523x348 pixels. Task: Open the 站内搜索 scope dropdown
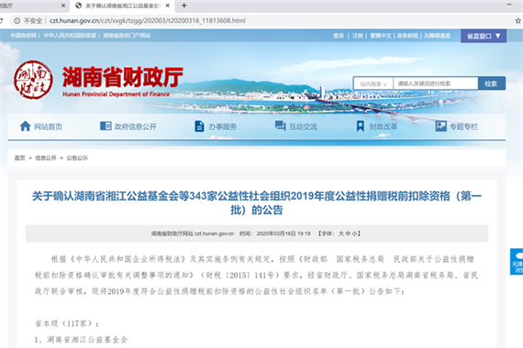coord(373,83)
